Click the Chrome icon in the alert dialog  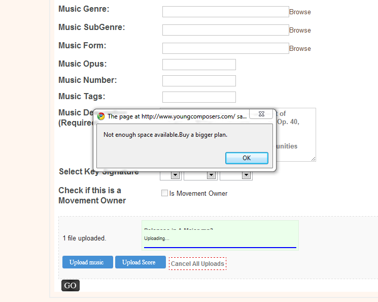101,116
